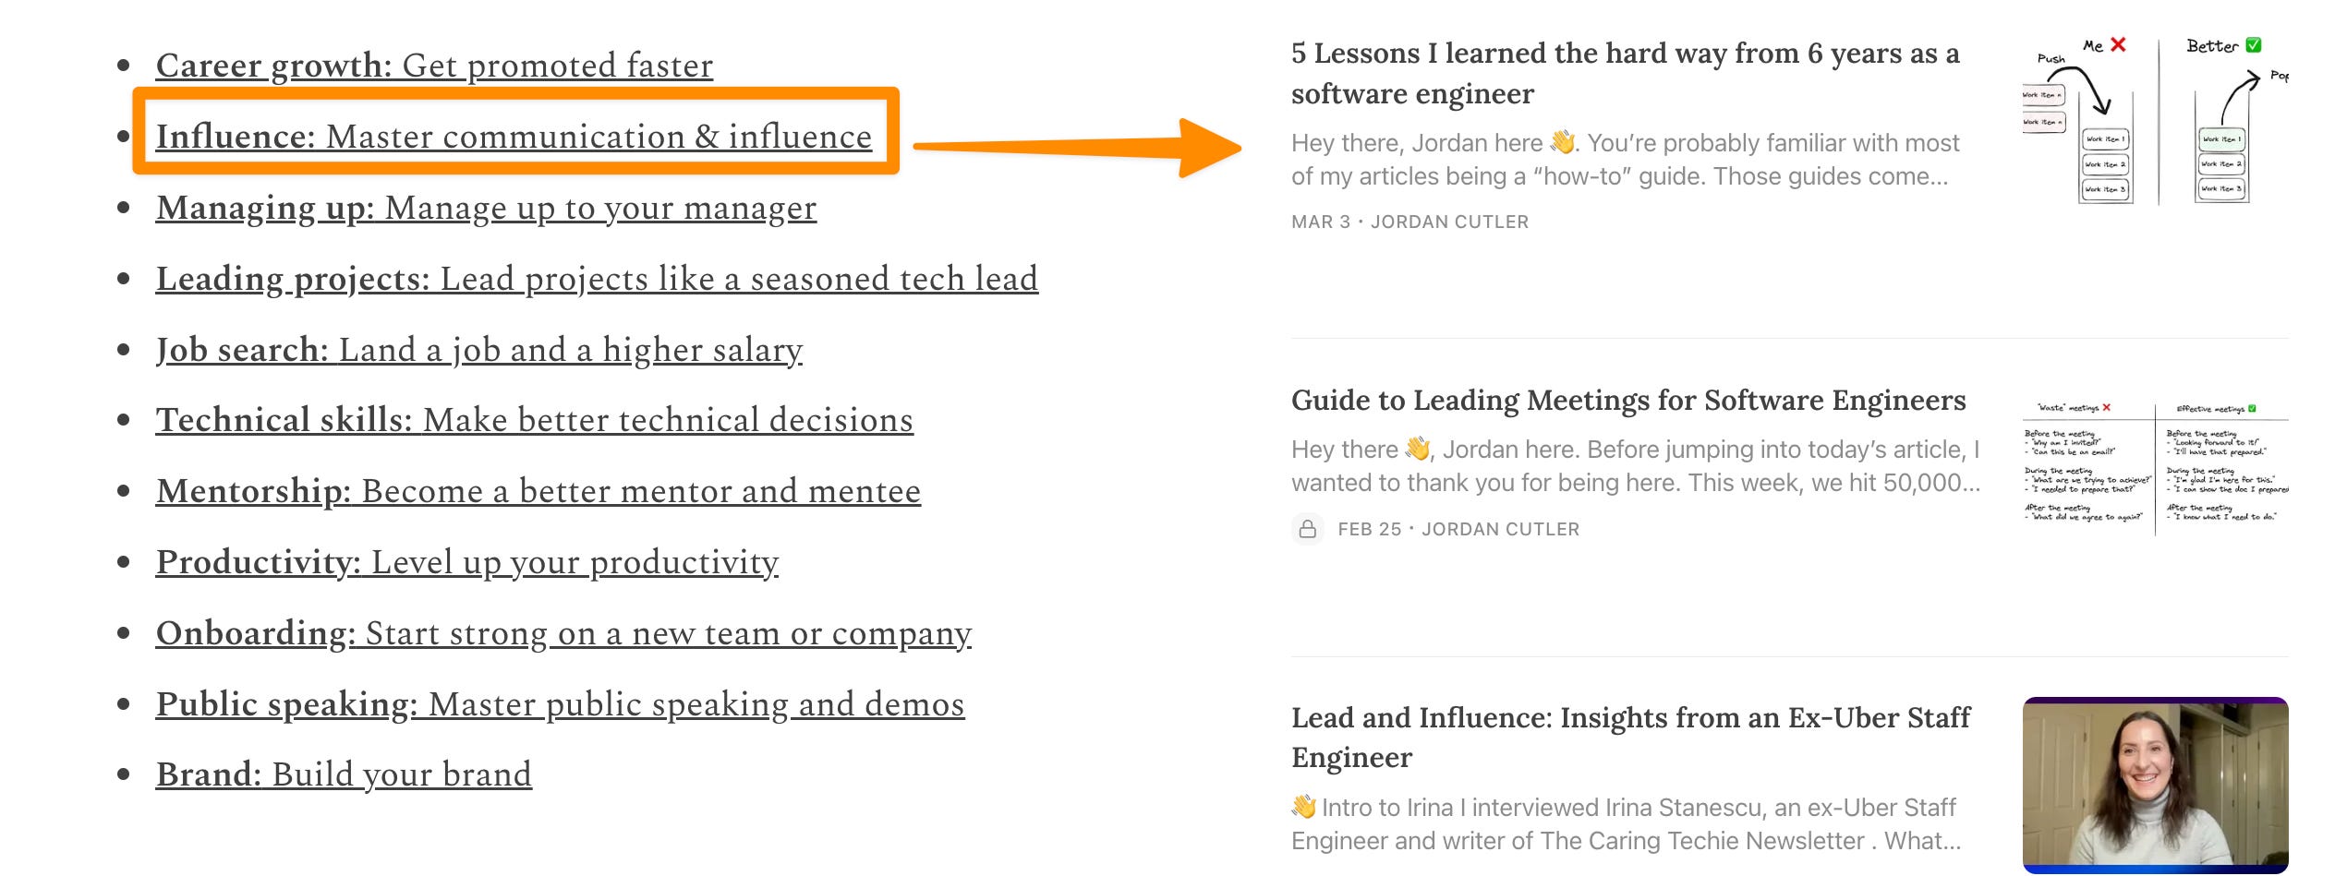The height and width of the screenshot is (876, 2335).
Task: Click 'Job search: Land a job and a higher salary'
Action: pyautogui.click(x=479, y=349)
